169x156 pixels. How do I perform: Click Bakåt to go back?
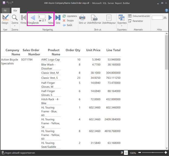coord(68,25)
